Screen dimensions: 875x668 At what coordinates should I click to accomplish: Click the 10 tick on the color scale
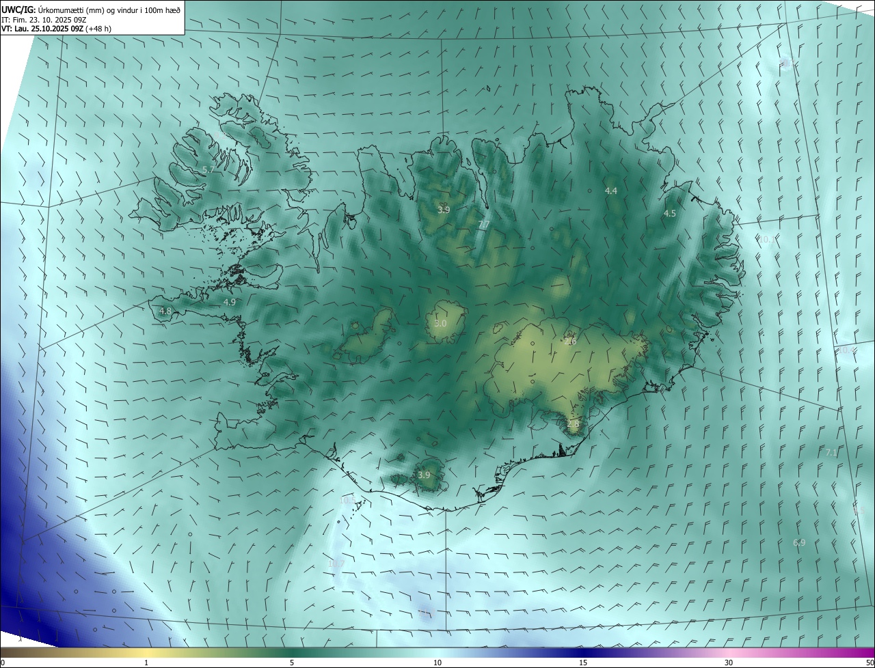tap(437, 663)
